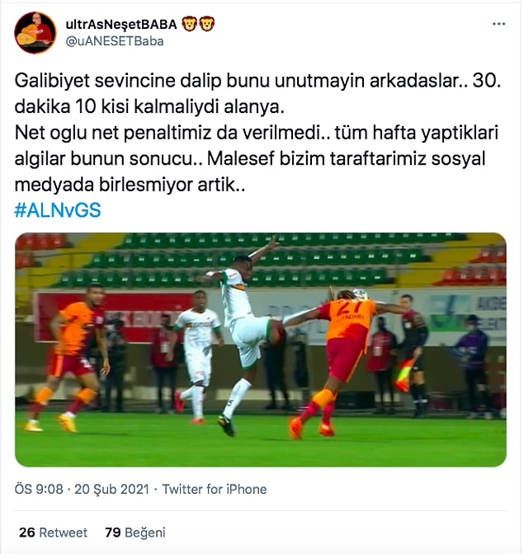Open the Twitter for iPhone source label
The width and height of the screenshot is (524, 554).
pyautogui.click(x=215, y=490)
